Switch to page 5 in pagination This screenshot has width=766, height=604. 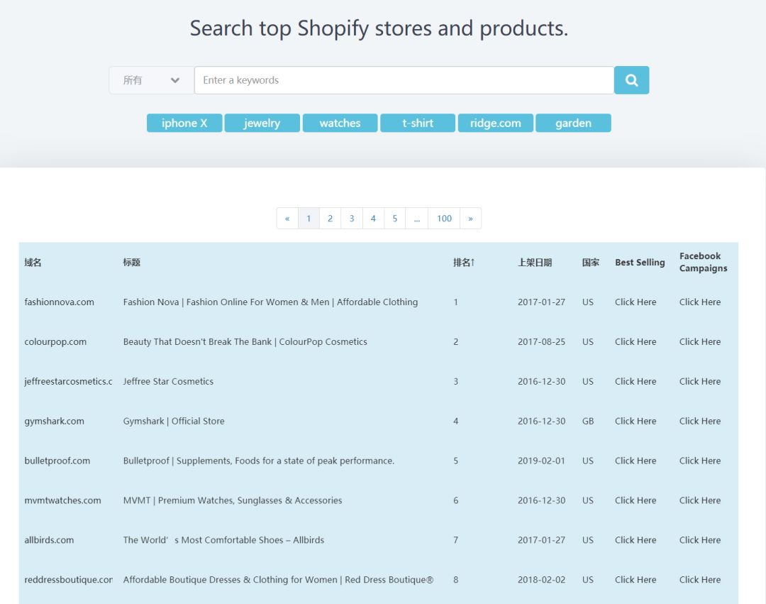(394, 219)
